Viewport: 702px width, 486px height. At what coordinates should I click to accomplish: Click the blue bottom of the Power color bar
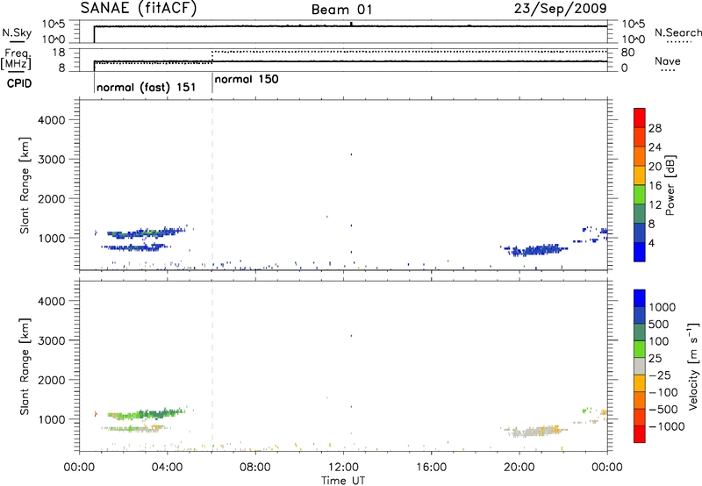click(640, 252)
